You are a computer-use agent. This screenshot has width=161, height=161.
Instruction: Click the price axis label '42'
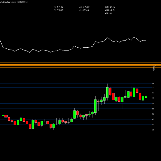[x=153, y=125]
